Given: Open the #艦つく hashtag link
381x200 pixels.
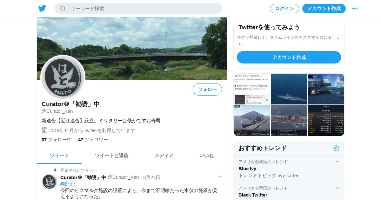Looking at the screenshot, I should pyautogui.click(x=69, y=184).
